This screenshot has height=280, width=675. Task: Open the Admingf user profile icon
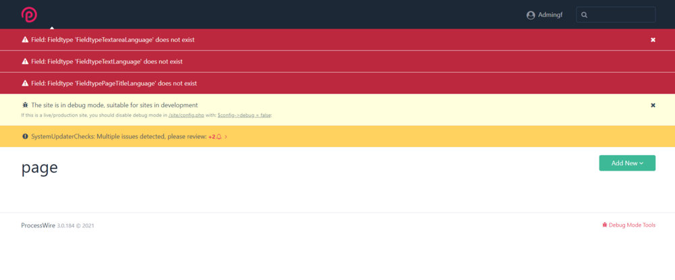point(531,15)
